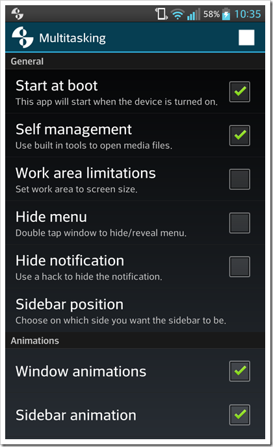This screenshot has width=273, height=447.
Task: Select the Hide menu setting row label
Action: [51, 217]
